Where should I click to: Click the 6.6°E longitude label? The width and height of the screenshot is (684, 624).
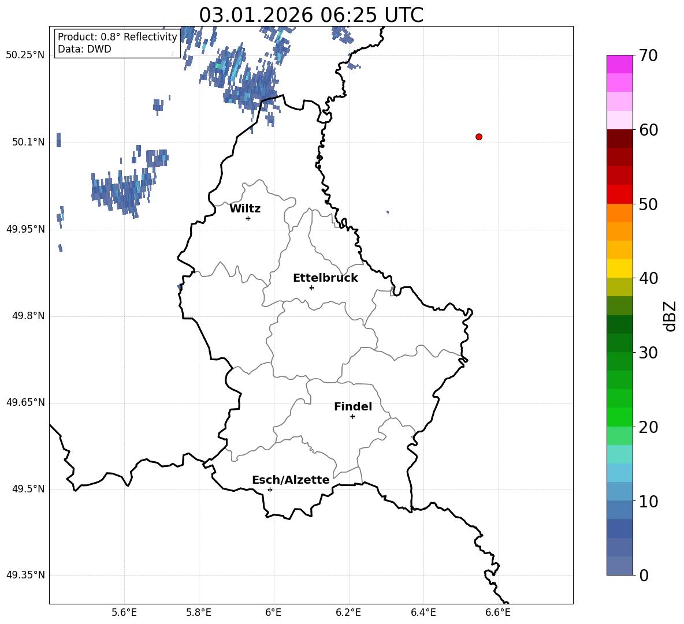click(498, 612)
